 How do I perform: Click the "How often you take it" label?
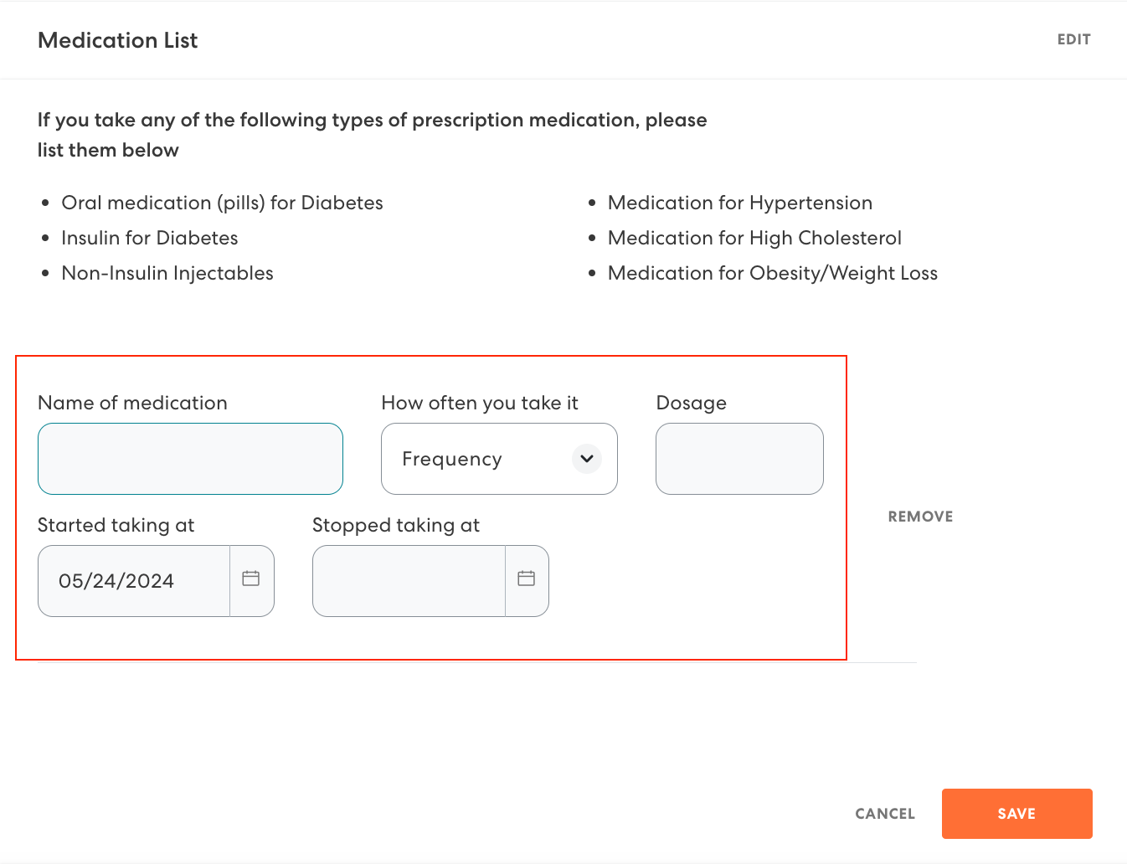(x=480, y=403)
